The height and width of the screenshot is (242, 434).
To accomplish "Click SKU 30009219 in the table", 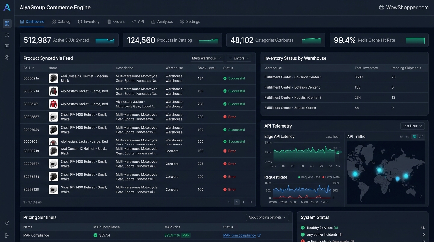I will tap(31, 151).
